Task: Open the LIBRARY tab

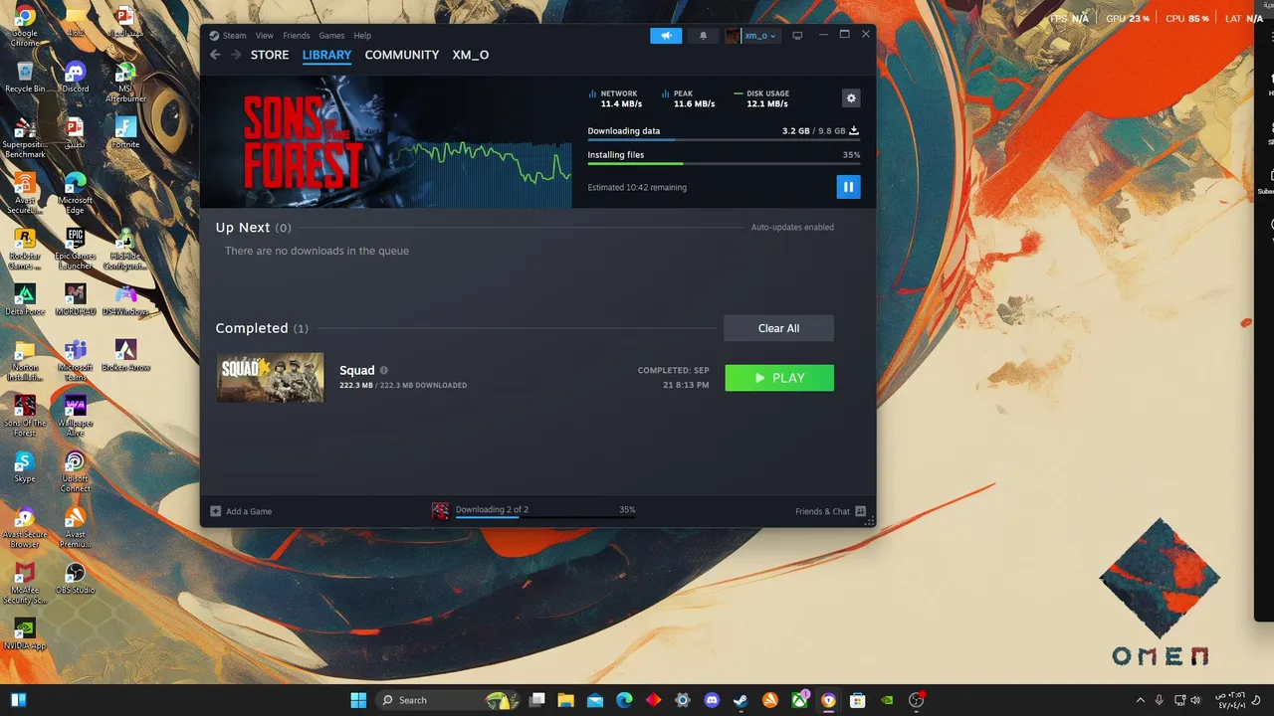Action: point(326,55)
